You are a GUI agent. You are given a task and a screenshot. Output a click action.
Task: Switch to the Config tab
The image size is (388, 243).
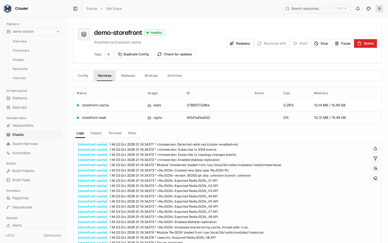pos(83,76)
